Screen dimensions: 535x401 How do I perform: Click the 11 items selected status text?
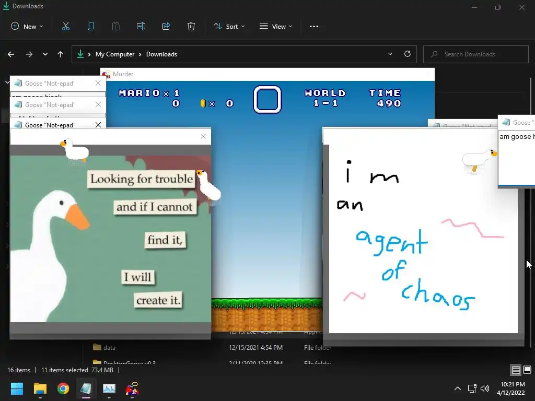[65, 370]
